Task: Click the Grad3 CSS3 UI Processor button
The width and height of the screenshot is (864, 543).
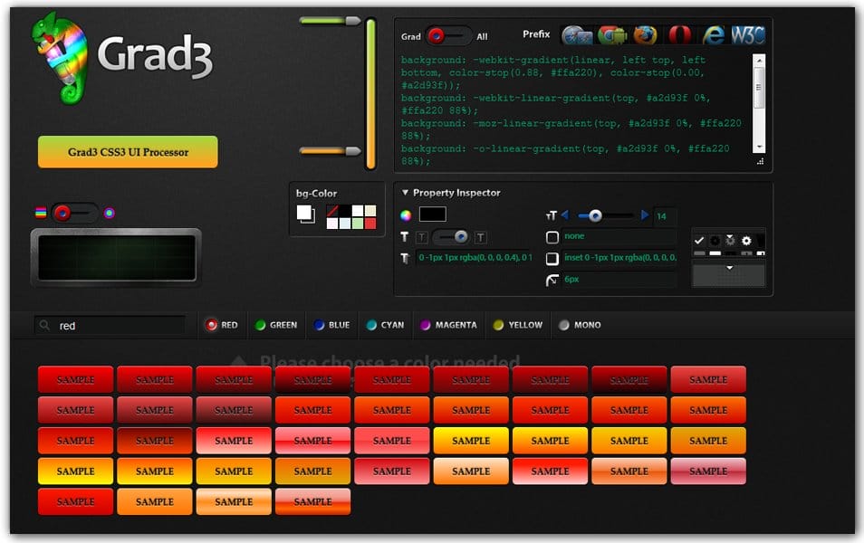Action: 127,152
